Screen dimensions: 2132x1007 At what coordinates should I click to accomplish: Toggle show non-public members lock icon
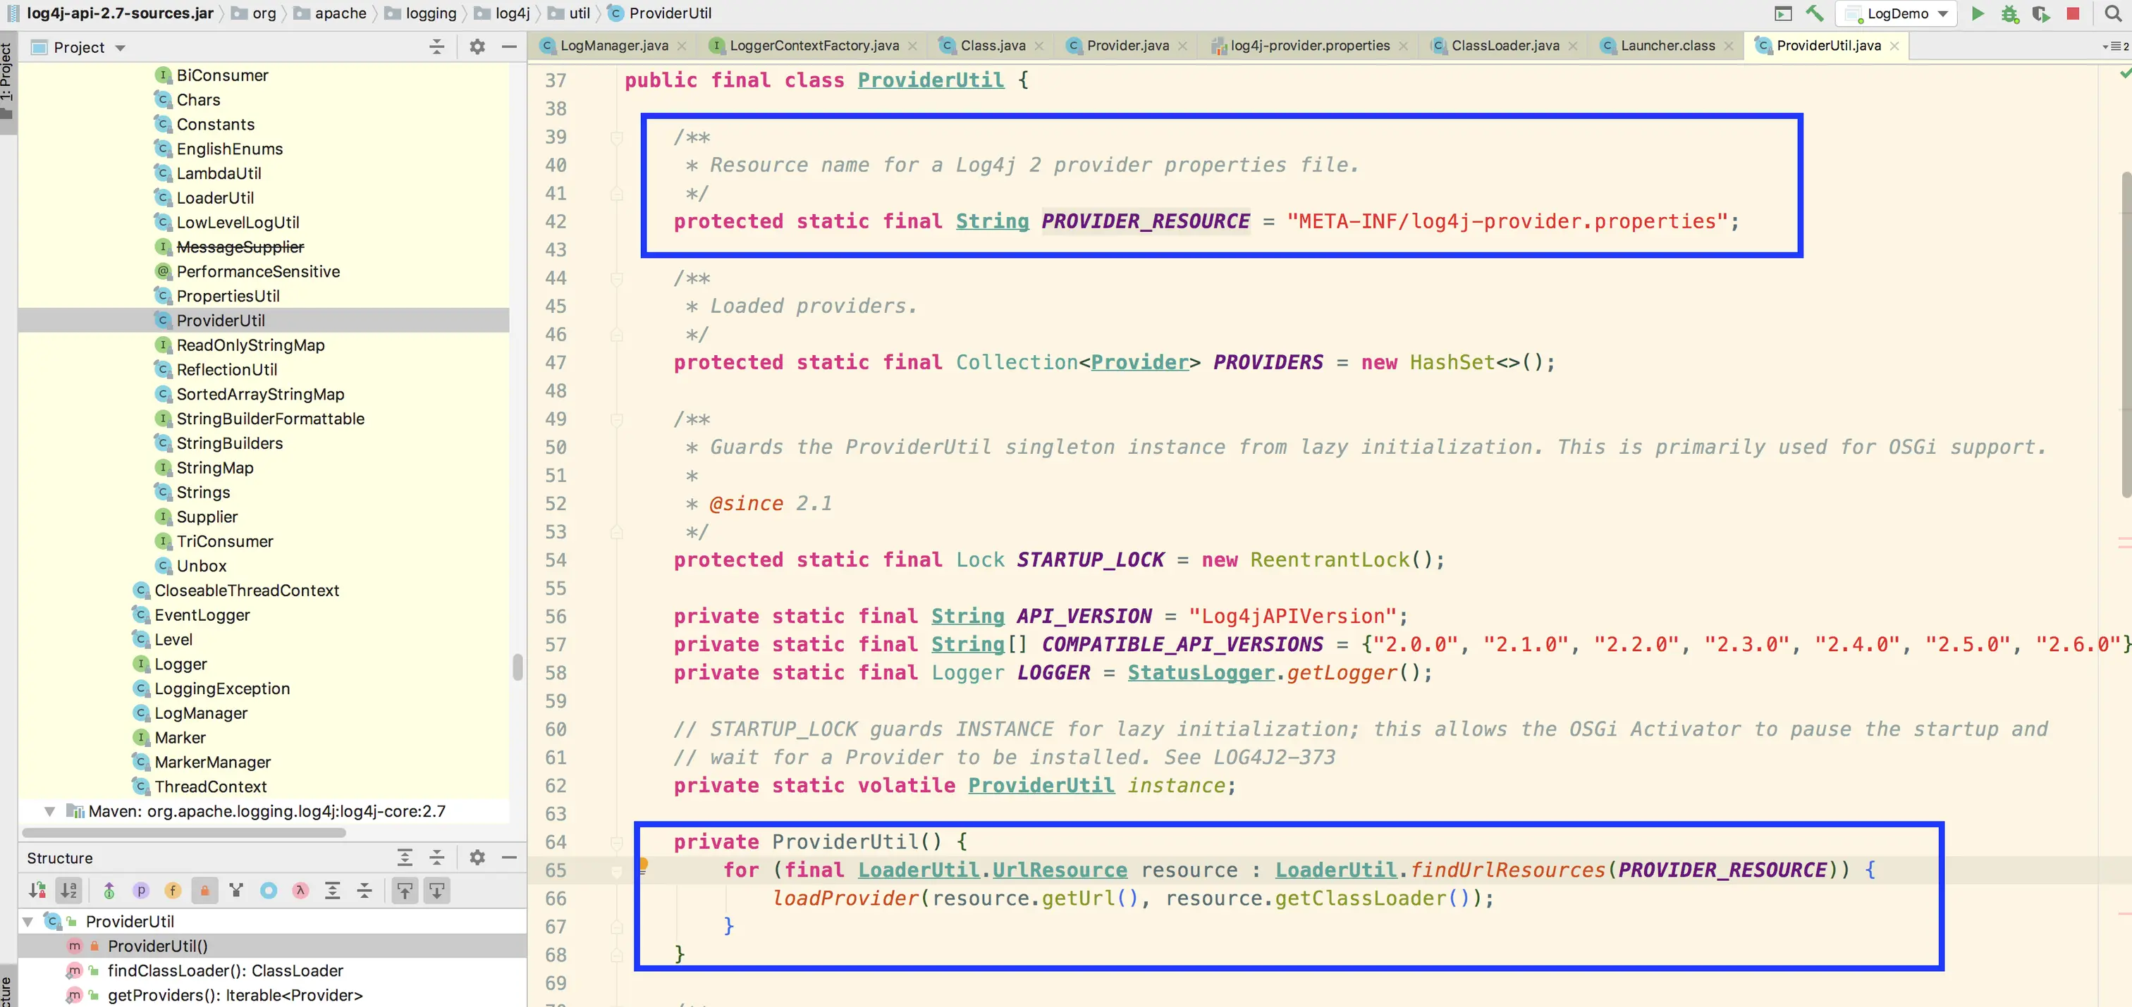tap(204, 890)
